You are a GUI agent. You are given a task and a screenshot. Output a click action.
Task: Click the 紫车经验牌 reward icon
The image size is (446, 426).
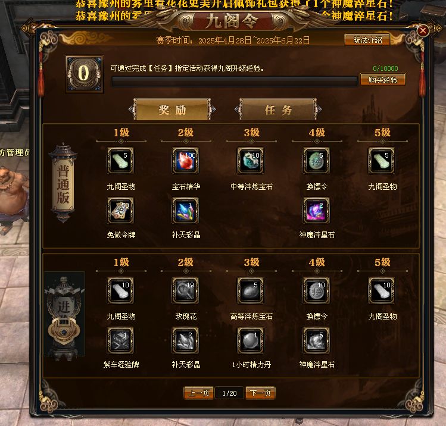coord(120,340)
